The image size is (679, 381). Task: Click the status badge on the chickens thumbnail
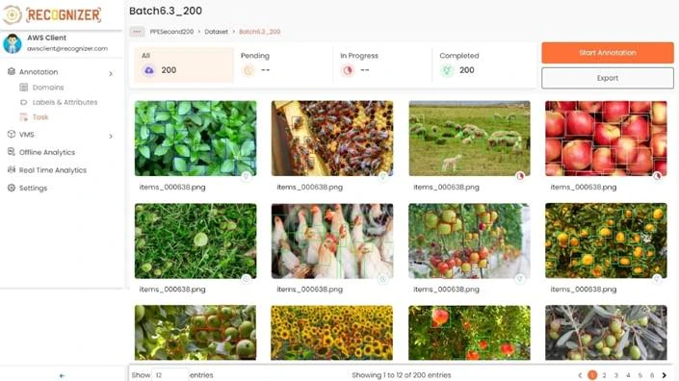382,279
